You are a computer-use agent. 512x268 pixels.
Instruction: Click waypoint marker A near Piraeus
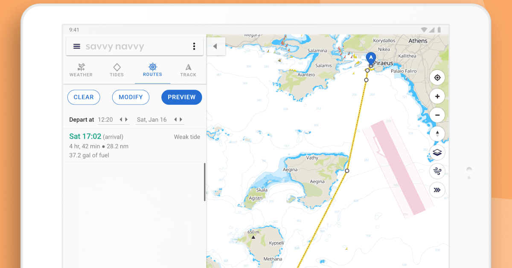[x=370, y=58]
